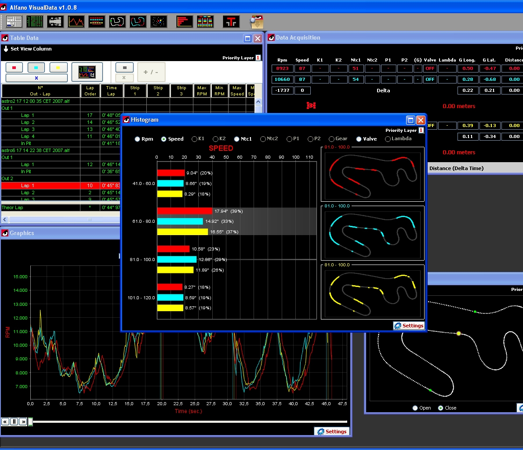Open the layout windows icon in the main toolbar

point(14,22)
